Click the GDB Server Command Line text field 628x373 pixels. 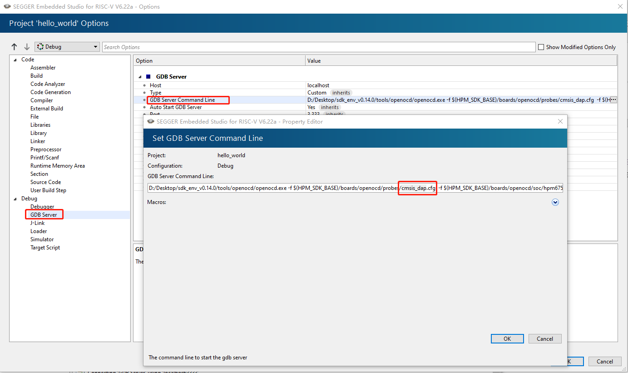356,188
